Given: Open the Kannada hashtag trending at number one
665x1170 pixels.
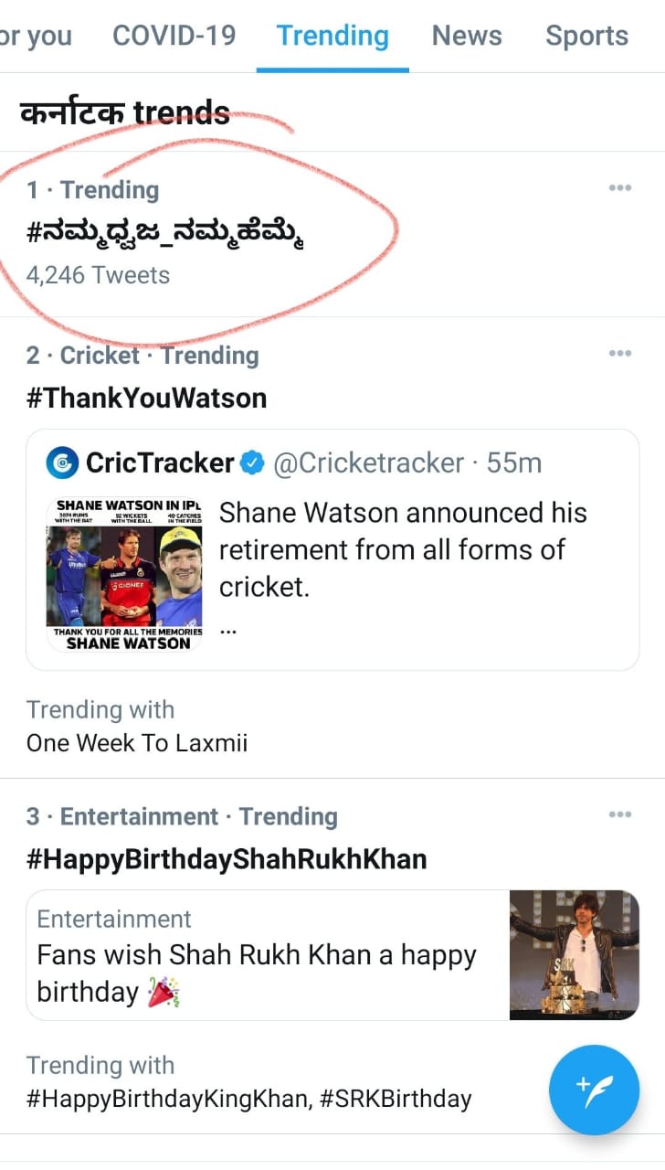Looking at the screenshot, I should coord(165,235).
